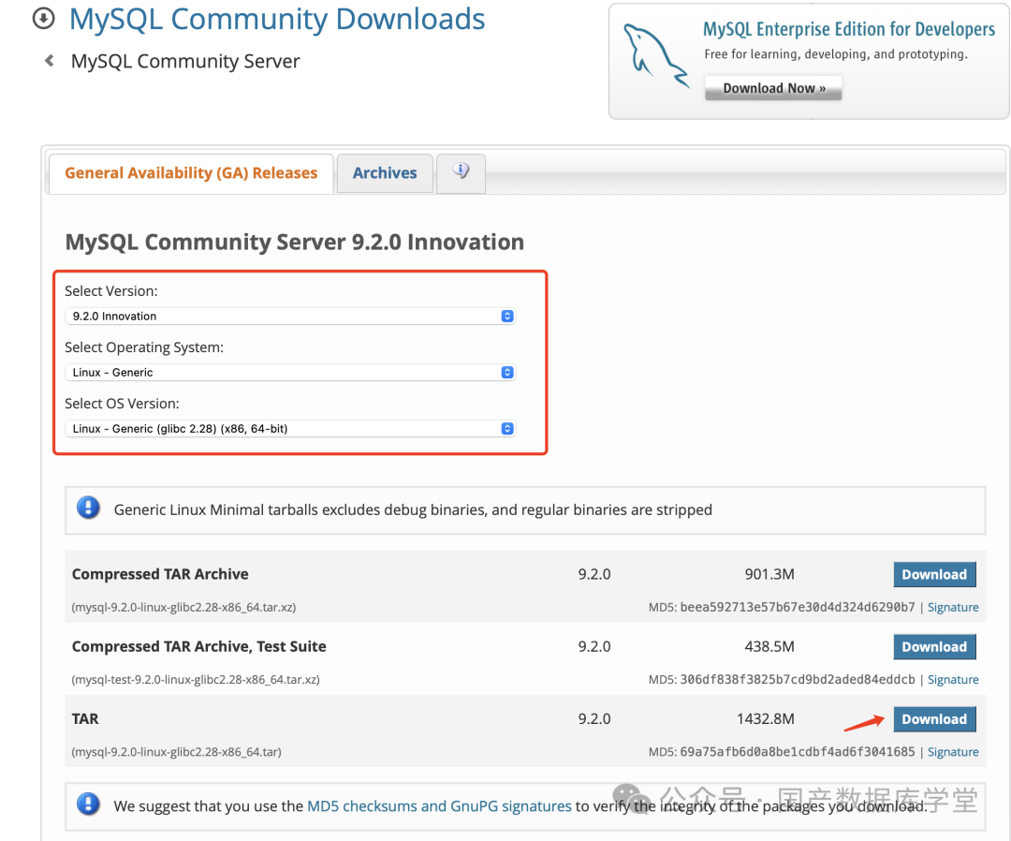Download the Compressed TAR Archive 901.3M
This screenshot has width=1011, height=841.
[x=934, y=574]
